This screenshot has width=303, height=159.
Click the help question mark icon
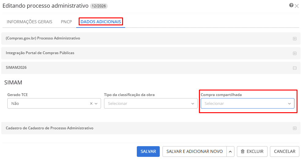291,5
